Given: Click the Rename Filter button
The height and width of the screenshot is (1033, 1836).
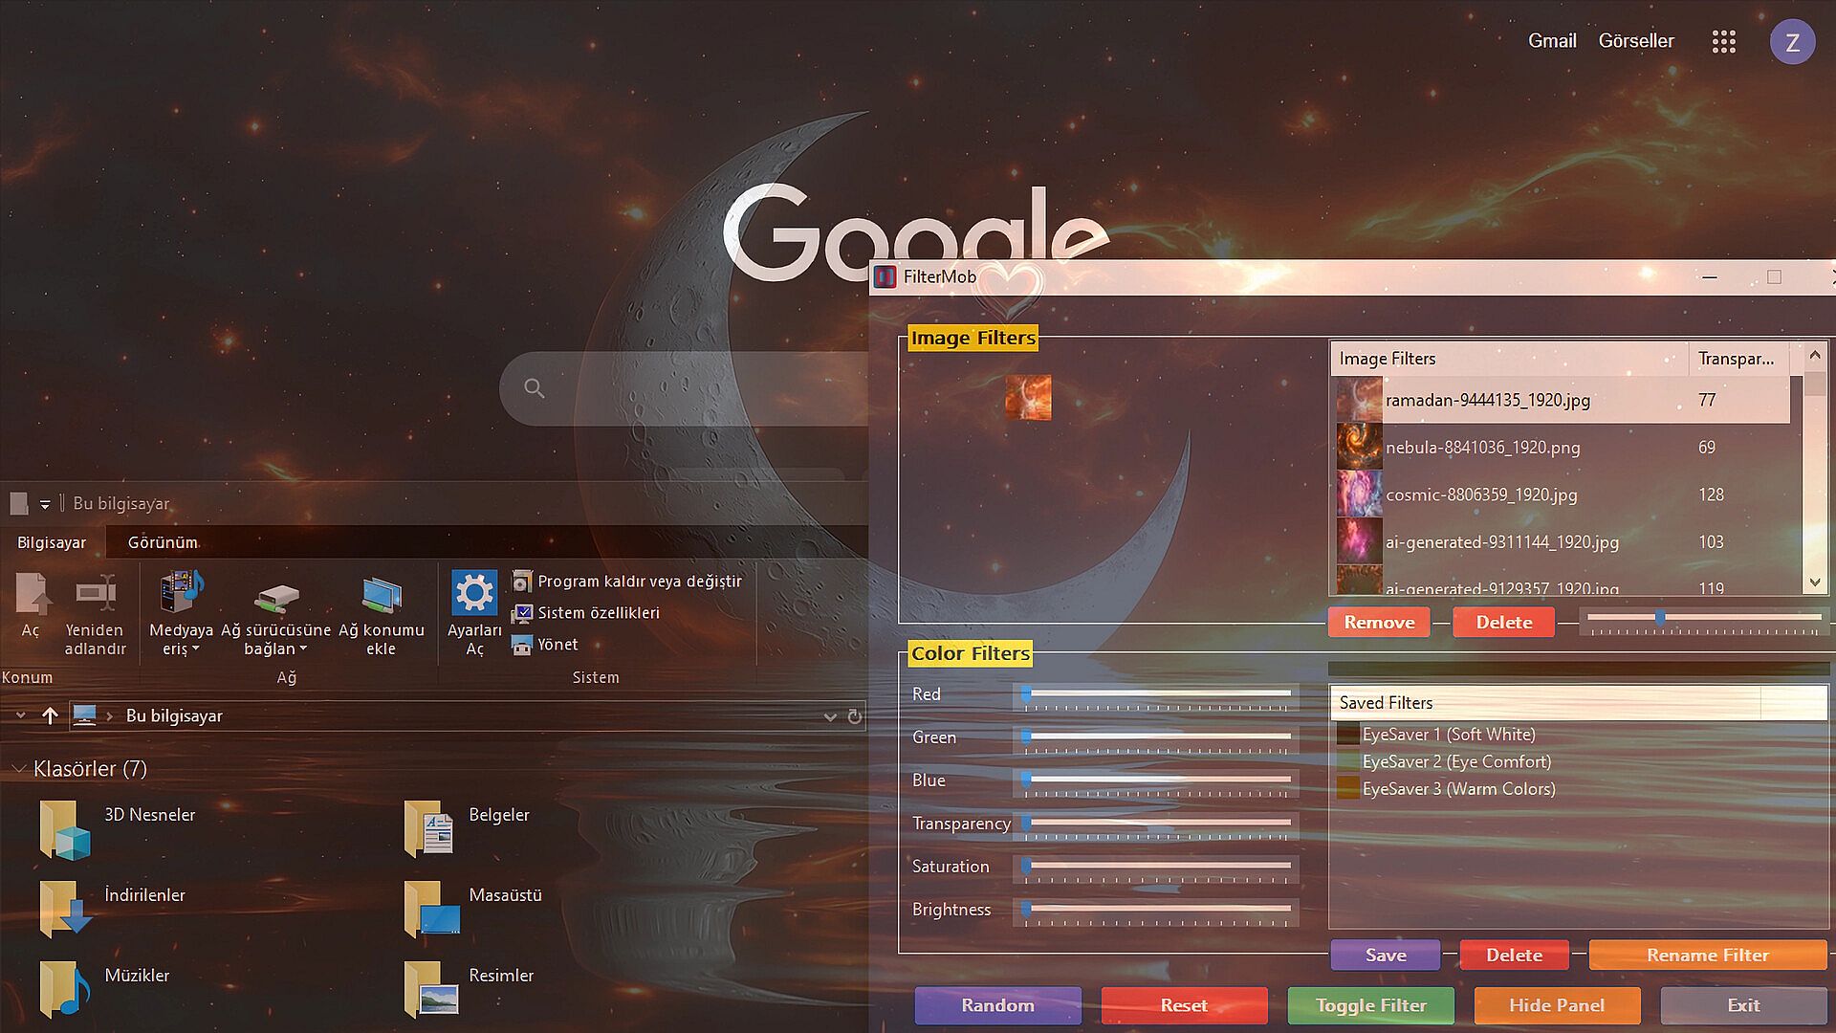Looking at the screenshot, I should click(1707, 955).
